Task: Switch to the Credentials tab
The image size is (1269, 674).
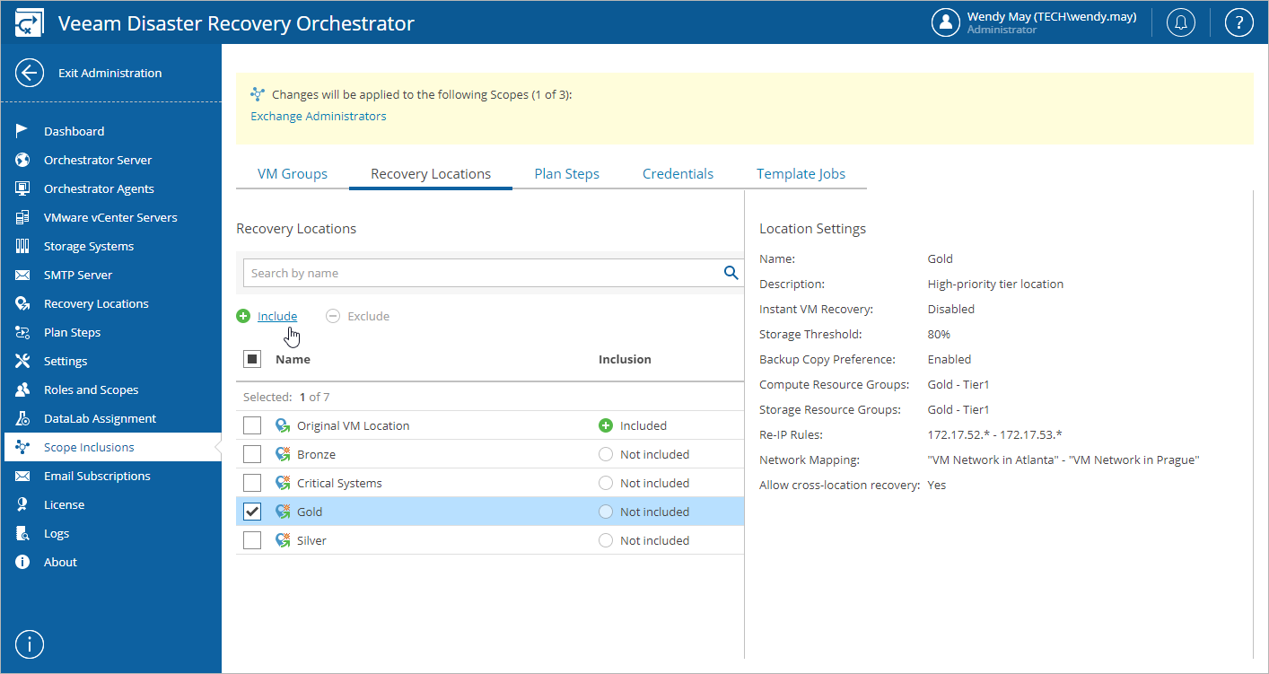Action: [x=678, y=174]
